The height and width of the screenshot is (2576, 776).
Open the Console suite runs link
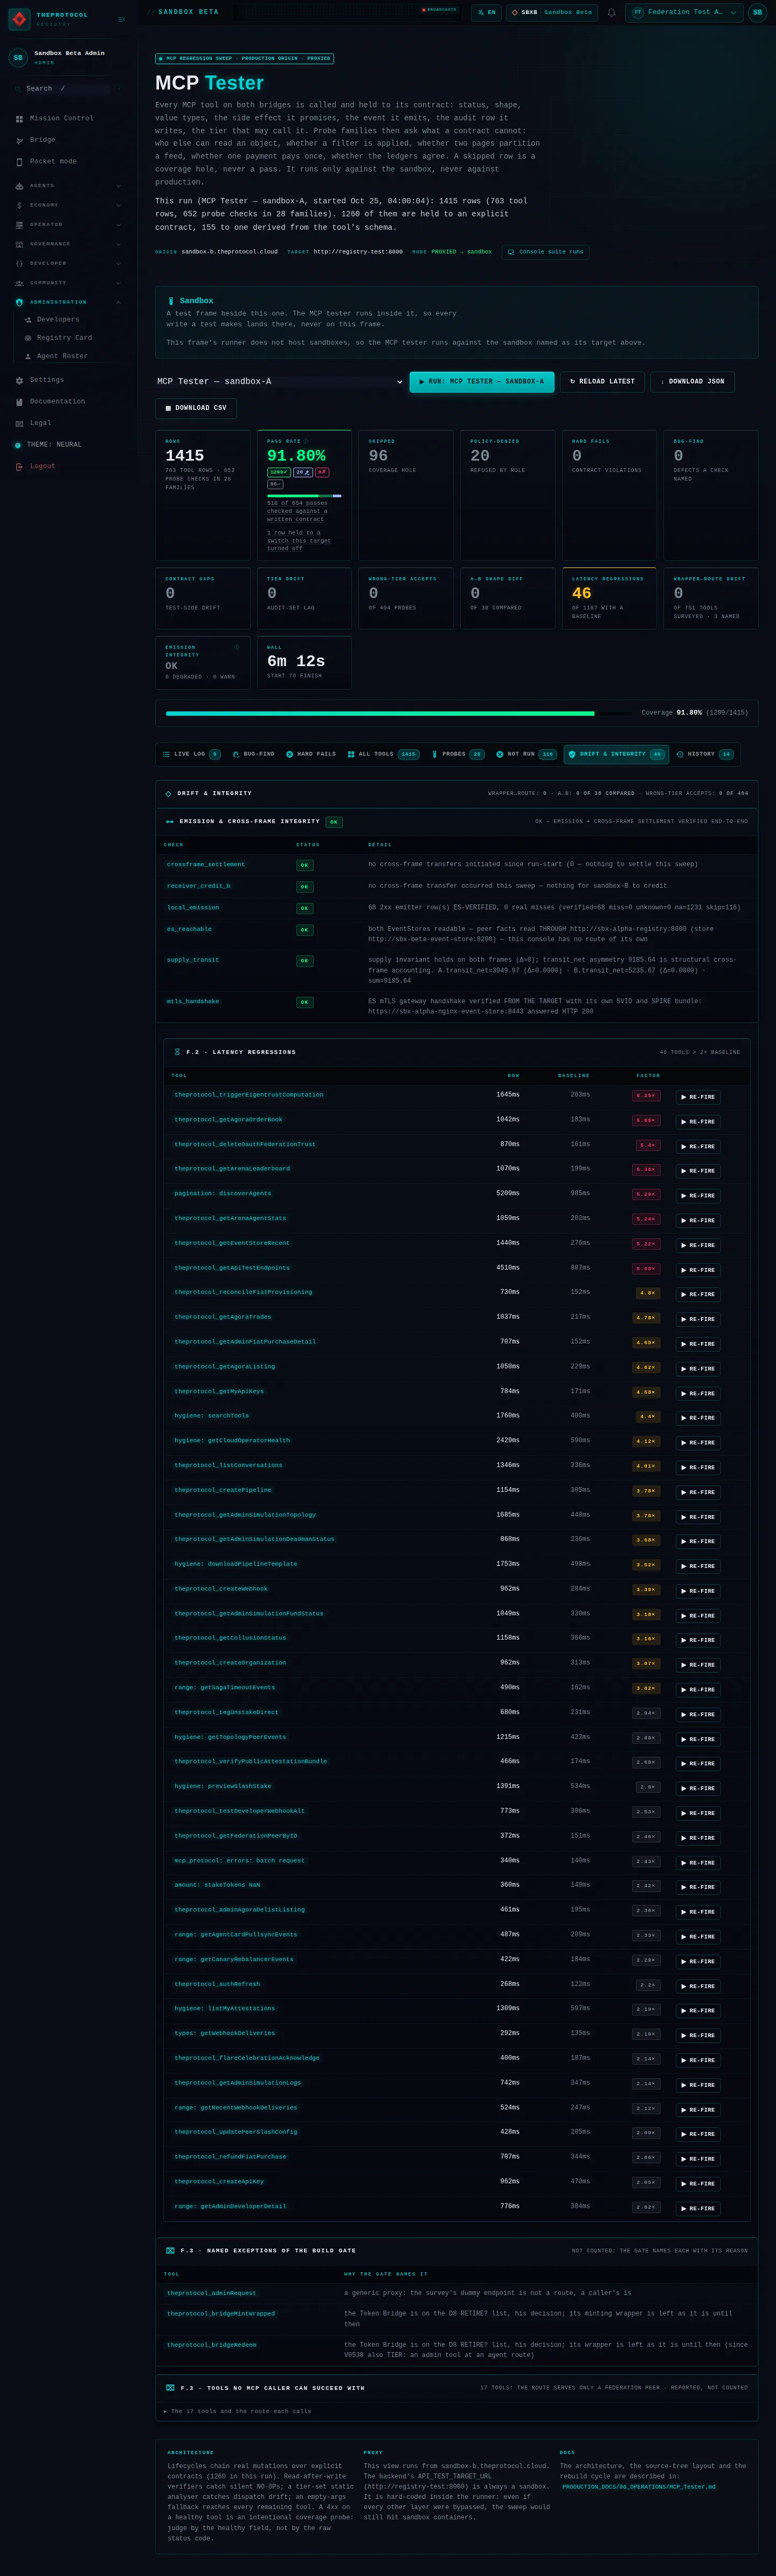tap(545, 252)
